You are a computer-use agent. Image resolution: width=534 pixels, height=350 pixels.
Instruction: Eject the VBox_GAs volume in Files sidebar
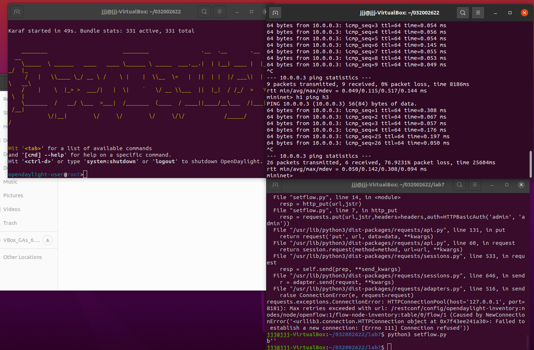pos(48,240)
